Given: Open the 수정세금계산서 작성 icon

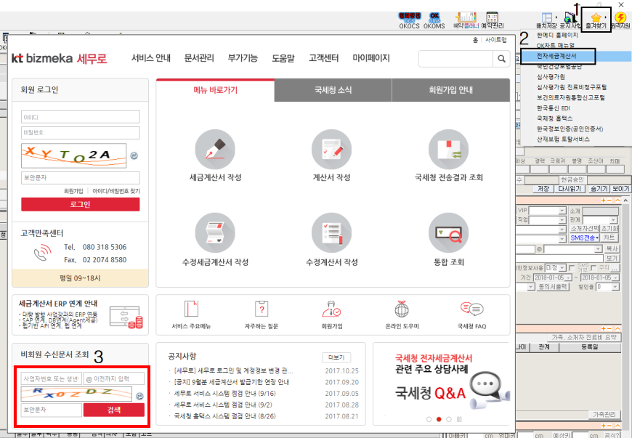Looking at the screenshot, I should coord(215,233).
